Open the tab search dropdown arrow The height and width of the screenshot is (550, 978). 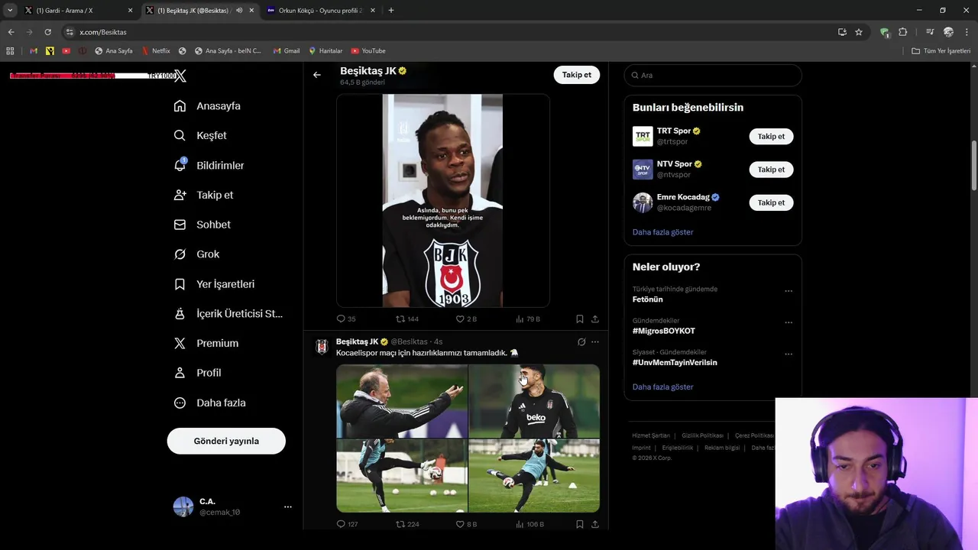point(10,11)
